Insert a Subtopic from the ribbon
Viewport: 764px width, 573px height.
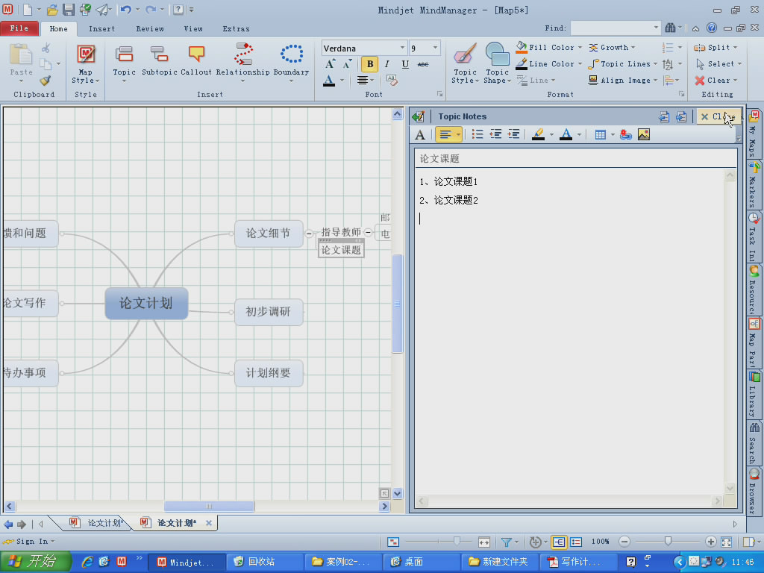(x=160, y=61)
